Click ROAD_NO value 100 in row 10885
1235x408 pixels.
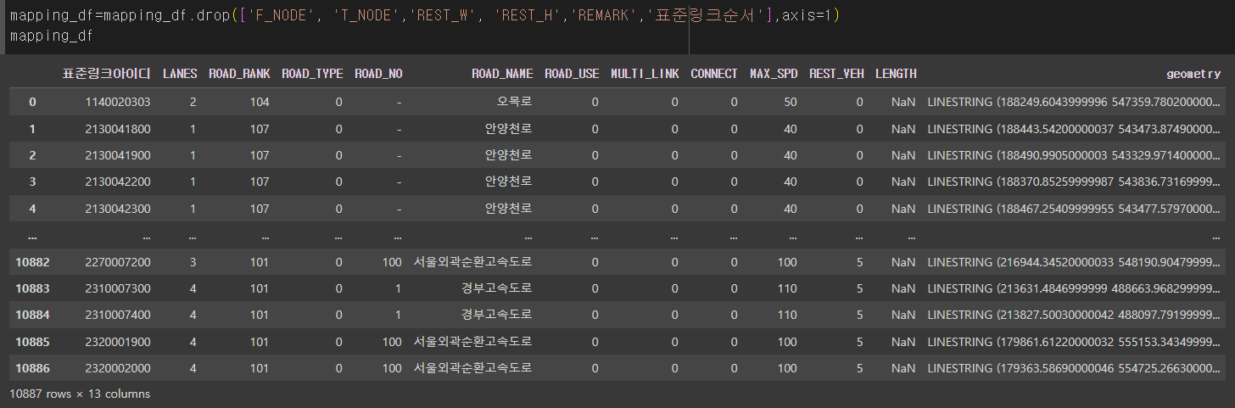[x=392, y=343]
